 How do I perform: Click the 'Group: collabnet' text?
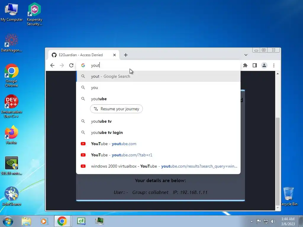150,192
